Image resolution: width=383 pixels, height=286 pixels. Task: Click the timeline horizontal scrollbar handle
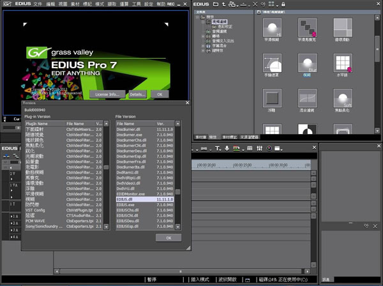pos(181,271)
